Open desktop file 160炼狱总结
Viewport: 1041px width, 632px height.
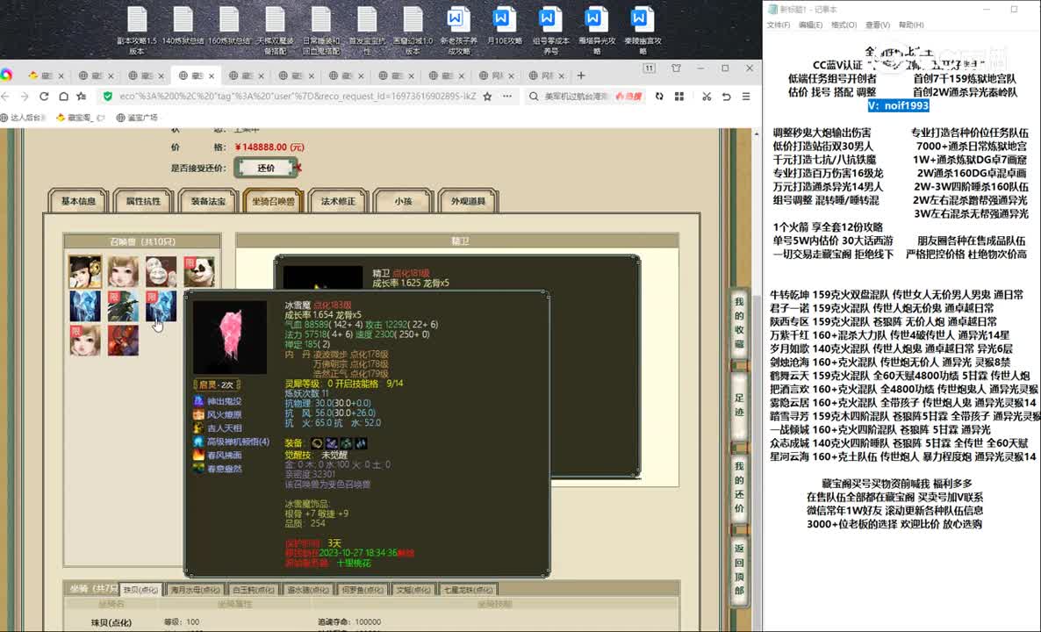click(x=229, y=26)
